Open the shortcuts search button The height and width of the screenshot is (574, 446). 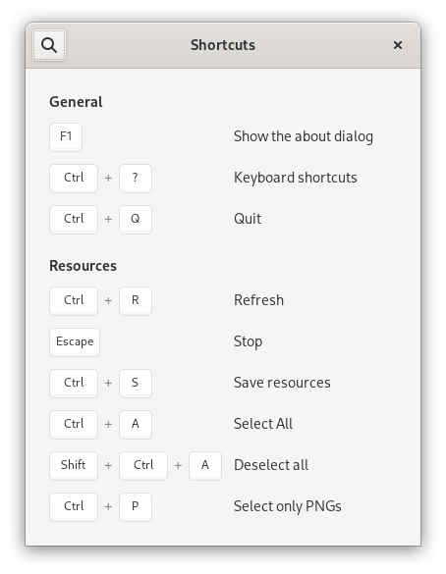tap(49, 45)
